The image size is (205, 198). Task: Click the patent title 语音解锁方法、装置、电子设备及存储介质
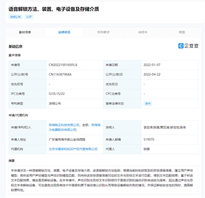54,9
